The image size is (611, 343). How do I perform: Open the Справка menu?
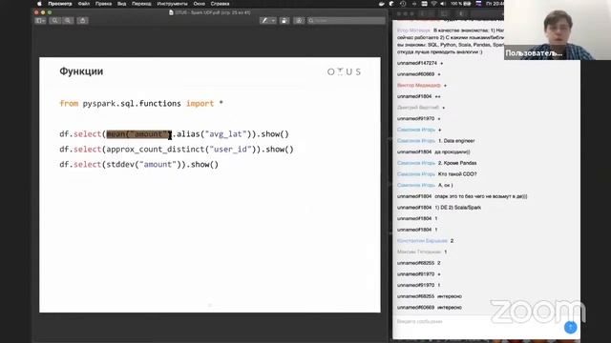220,4
